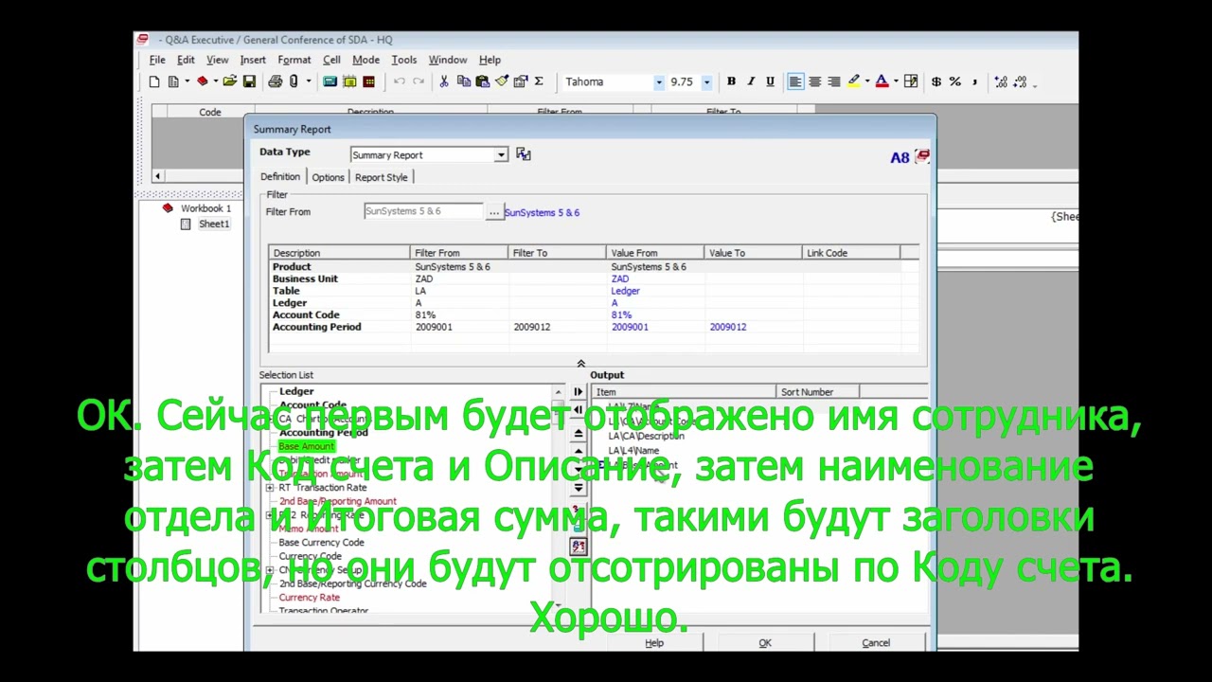
Task: Open dropdown arrow beside red book icon
Action: pos(216,81)
